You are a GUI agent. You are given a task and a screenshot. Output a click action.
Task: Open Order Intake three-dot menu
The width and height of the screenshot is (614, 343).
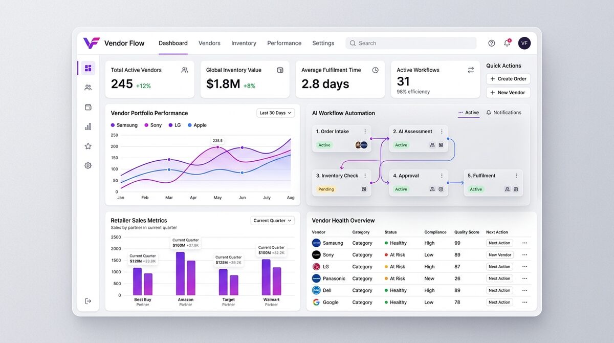pos(365,132)
